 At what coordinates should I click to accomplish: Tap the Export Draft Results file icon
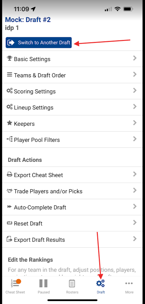tap(9, 239)
